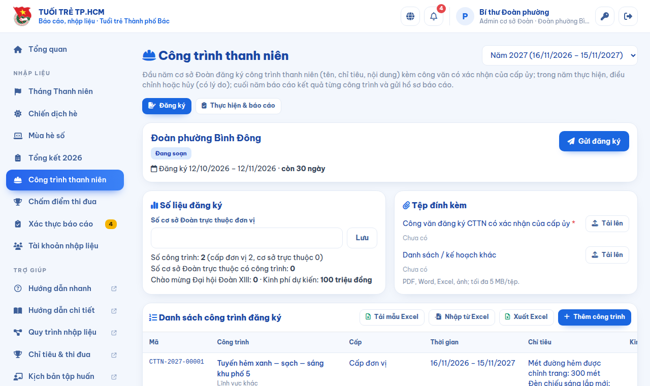Open Xác thực báo cáo menu item
The width and height of the screenshot is (650, 386).
click(x=65, y=224)
